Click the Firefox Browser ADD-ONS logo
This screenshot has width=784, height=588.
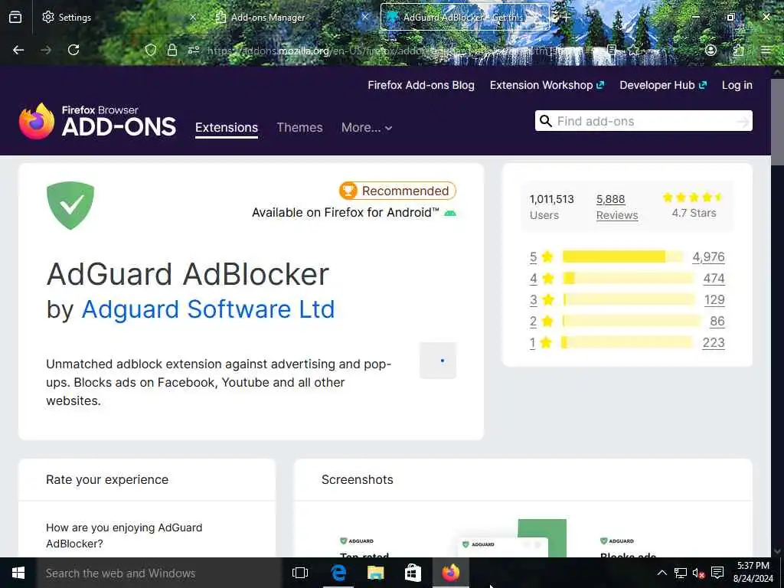coord(97,121)
